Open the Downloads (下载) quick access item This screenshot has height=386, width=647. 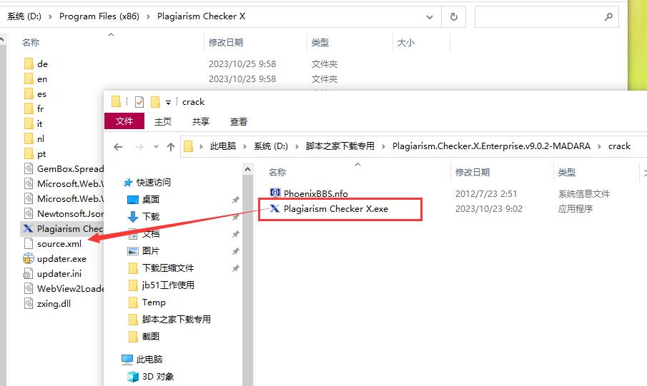tap(151, 217)
